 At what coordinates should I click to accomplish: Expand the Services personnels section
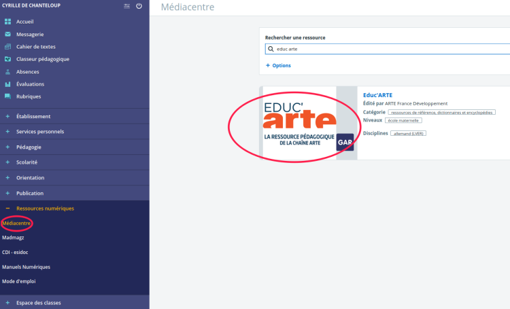click(x=40, y=131)
